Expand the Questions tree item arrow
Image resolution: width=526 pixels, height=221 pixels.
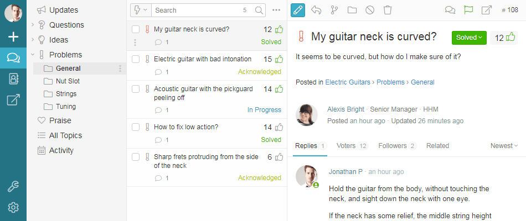(33, 25)
